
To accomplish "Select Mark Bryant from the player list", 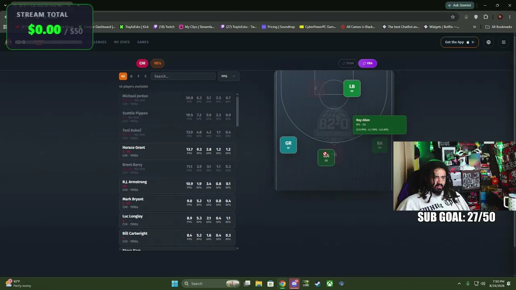I will pyautogui.click(x=177, y=203).
